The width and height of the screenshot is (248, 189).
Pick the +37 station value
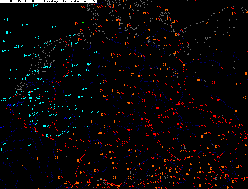pyautogui.click(x=67, y=93)
